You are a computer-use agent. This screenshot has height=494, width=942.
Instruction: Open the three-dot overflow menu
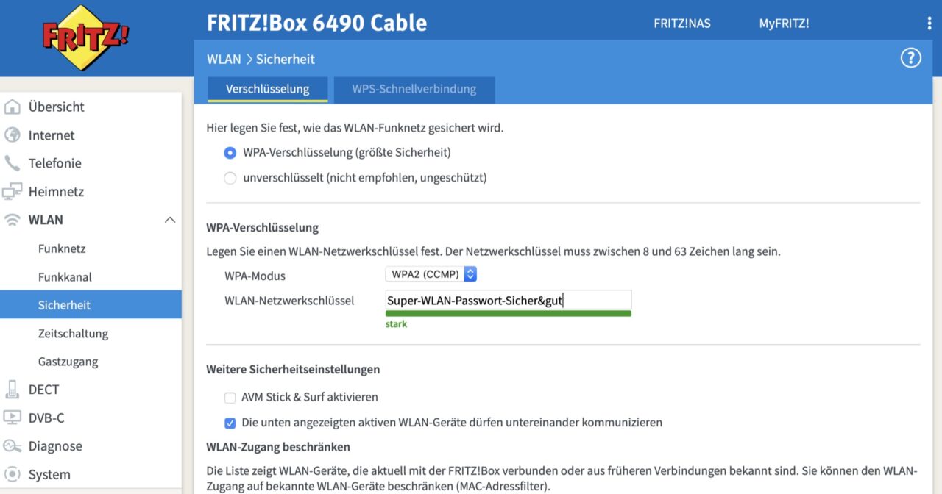point(929,23)
